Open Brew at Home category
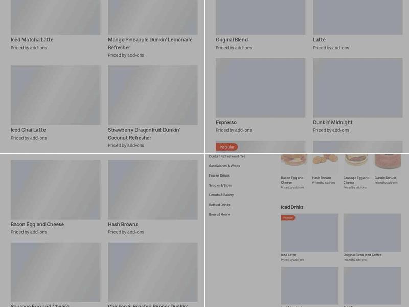The width and height of the screenshot is (409, 307). (219, 214)
